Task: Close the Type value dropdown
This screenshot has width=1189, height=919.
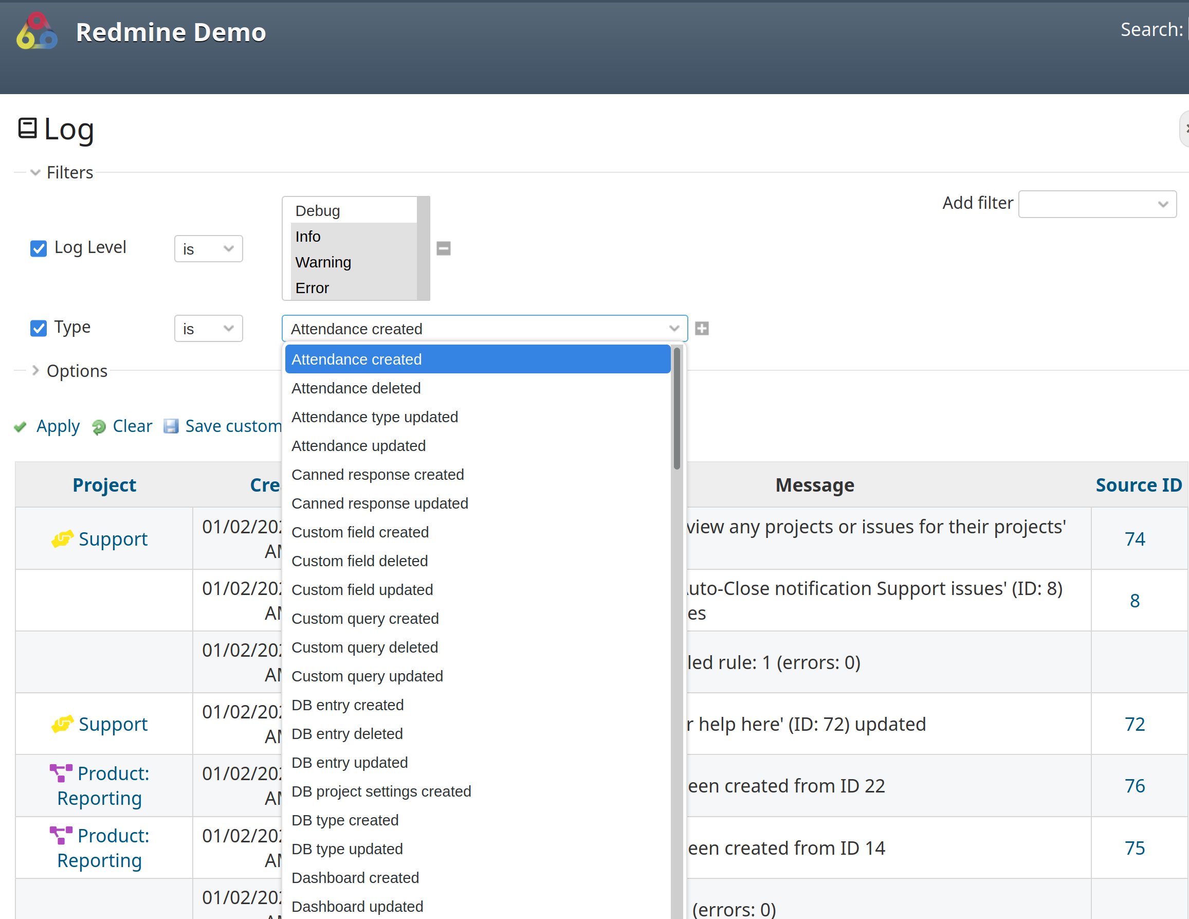Action: (485, 329)
